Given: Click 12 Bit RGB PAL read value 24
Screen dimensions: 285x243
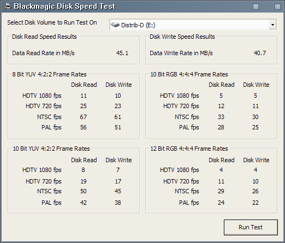Looking at the screenshot, I should 221,203.
